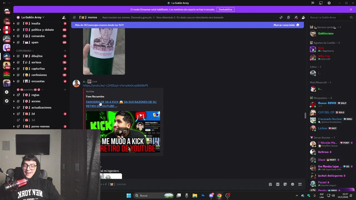The image size is (356, 200).
Task: Click the Buscar La Goblin Army search field
Action: click(x=330, y=17)
